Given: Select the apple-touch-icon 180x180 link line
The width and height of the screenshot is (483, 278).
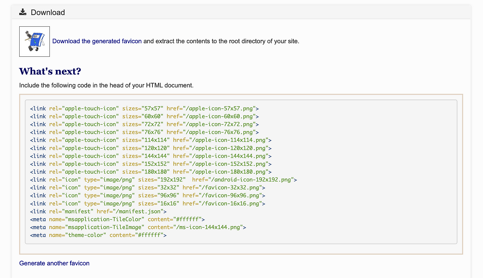Looking at the screenshot, I should pyautogui.click(x=149, y=172).
